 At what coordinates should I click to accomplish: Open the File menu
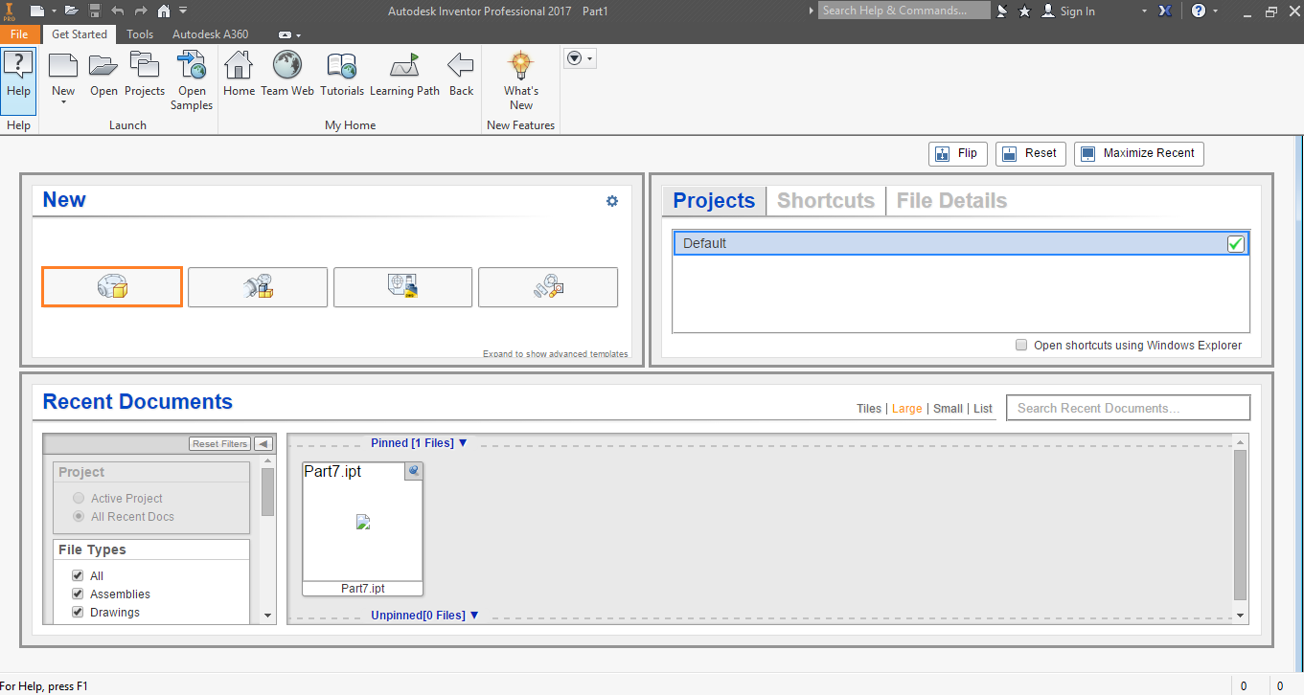point(19,34)
